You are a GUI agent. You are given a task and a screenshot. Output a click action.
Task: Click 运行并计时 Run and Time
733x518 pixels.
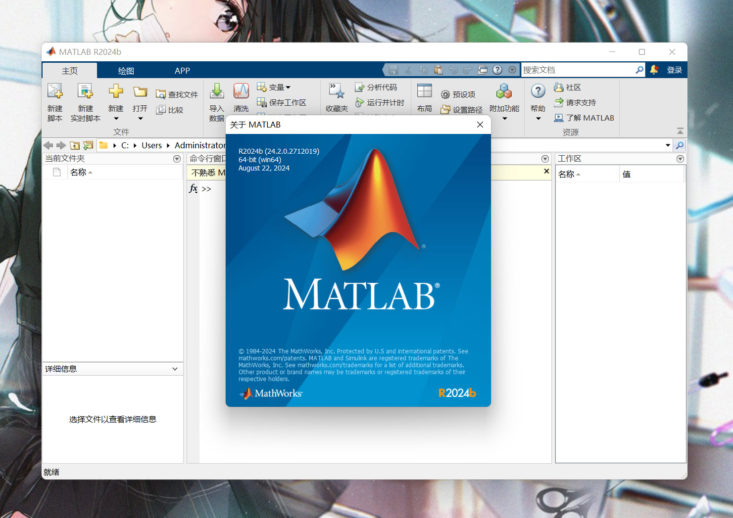[380, 103]
